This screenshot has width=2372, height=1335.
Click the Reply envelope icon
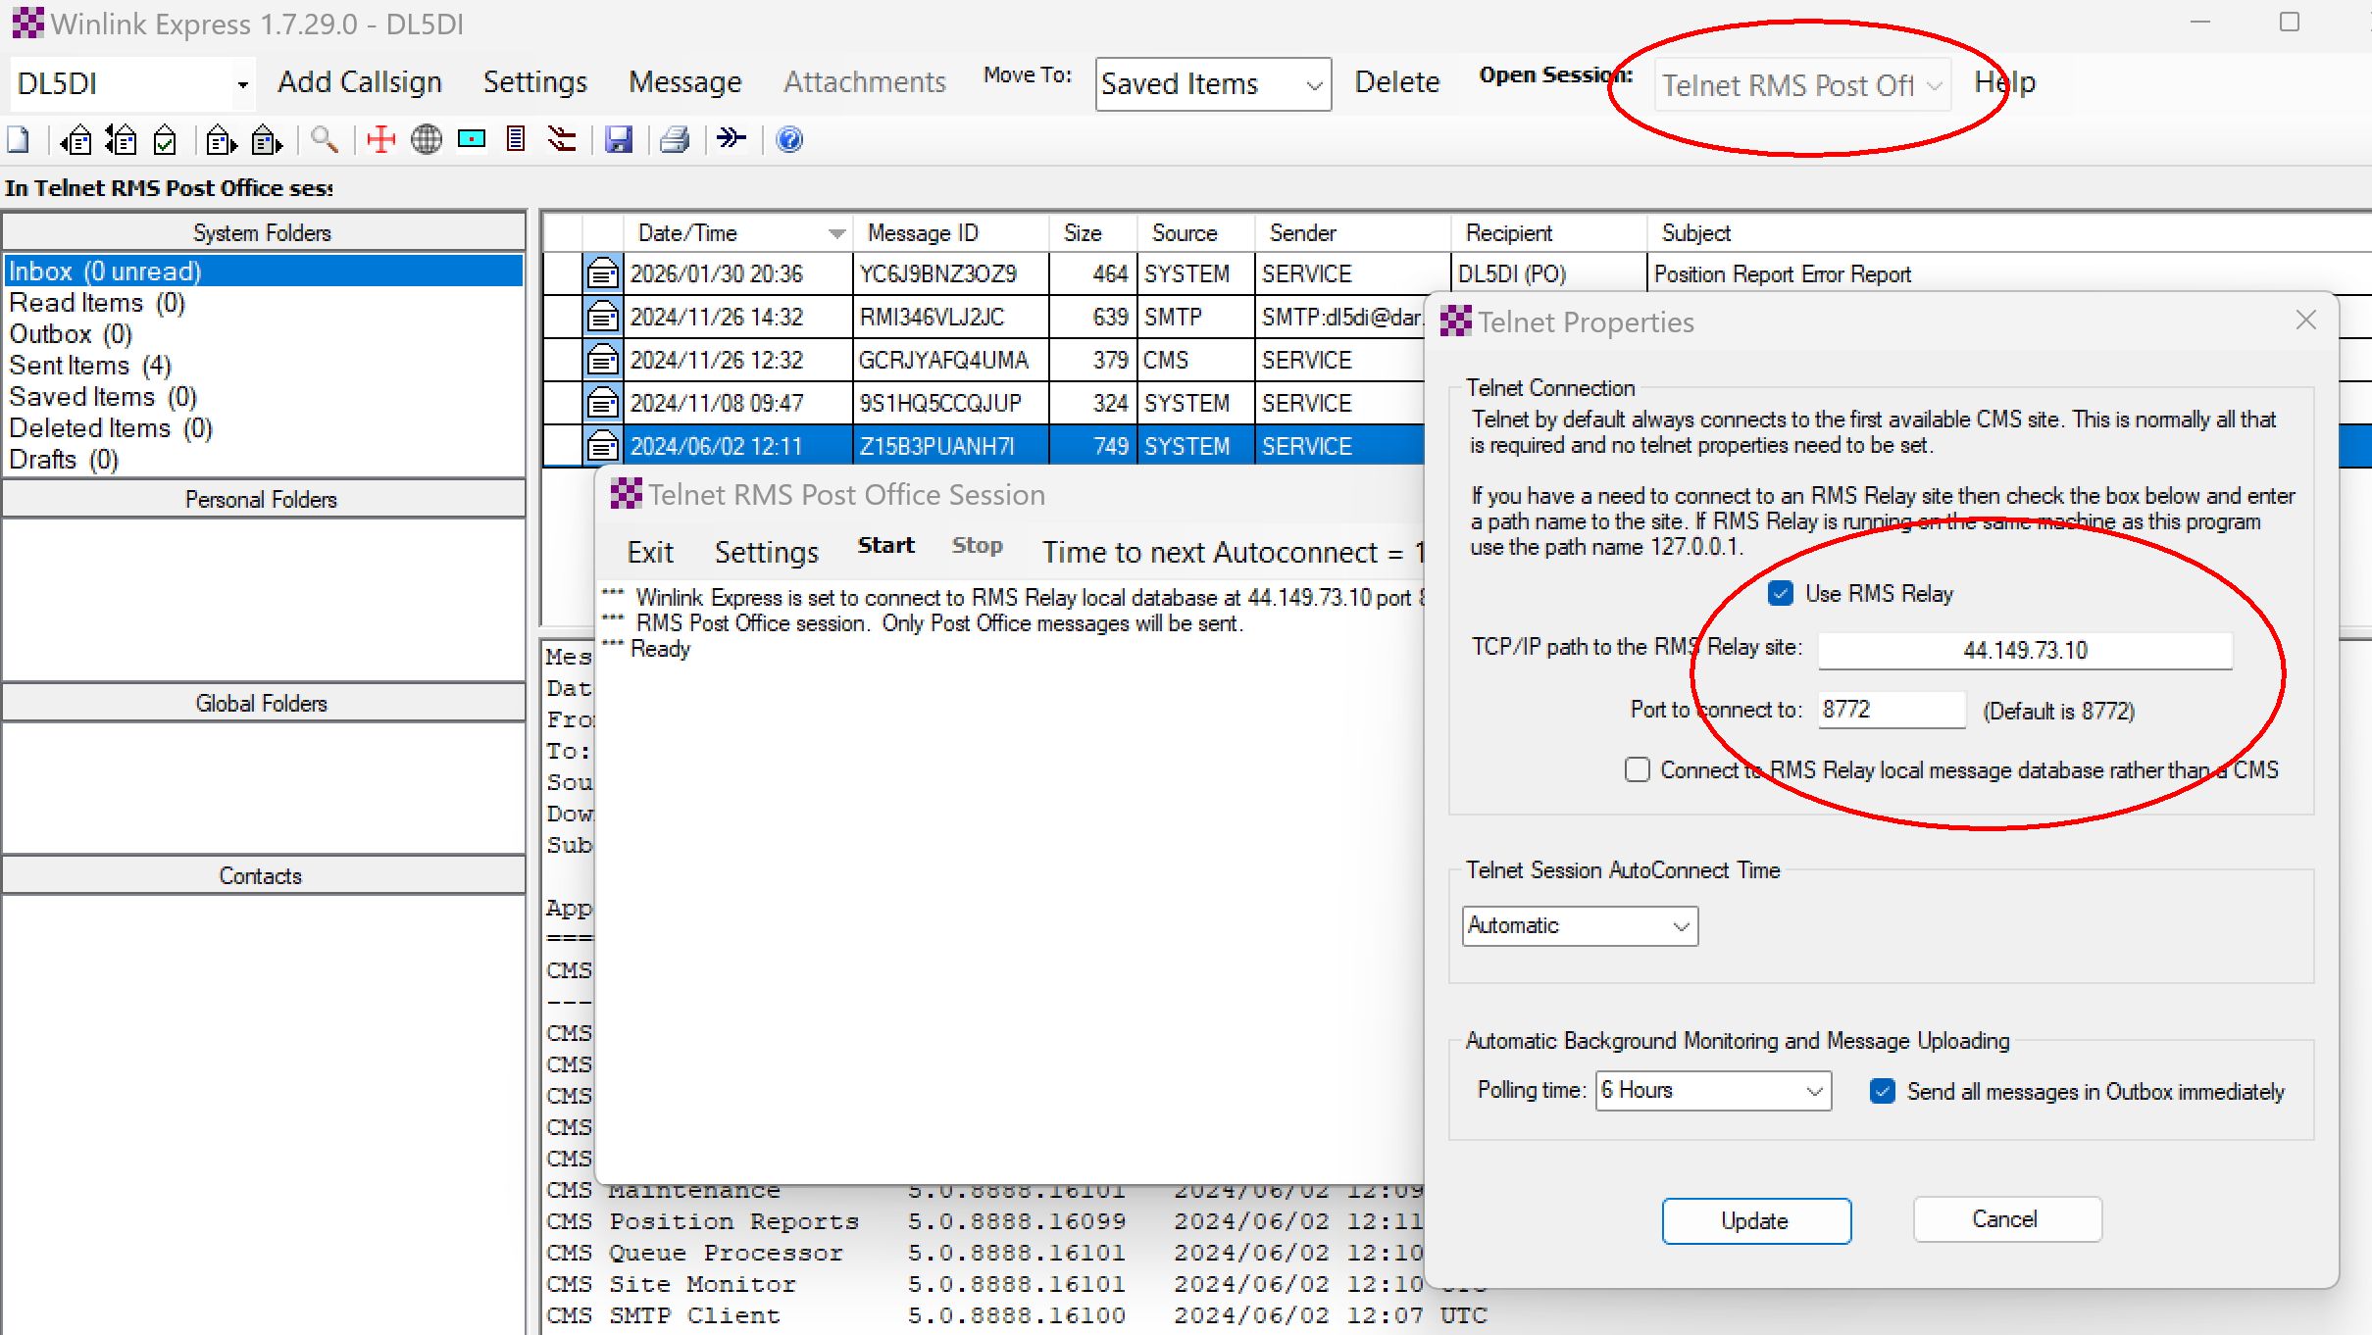tap(76, 140)
